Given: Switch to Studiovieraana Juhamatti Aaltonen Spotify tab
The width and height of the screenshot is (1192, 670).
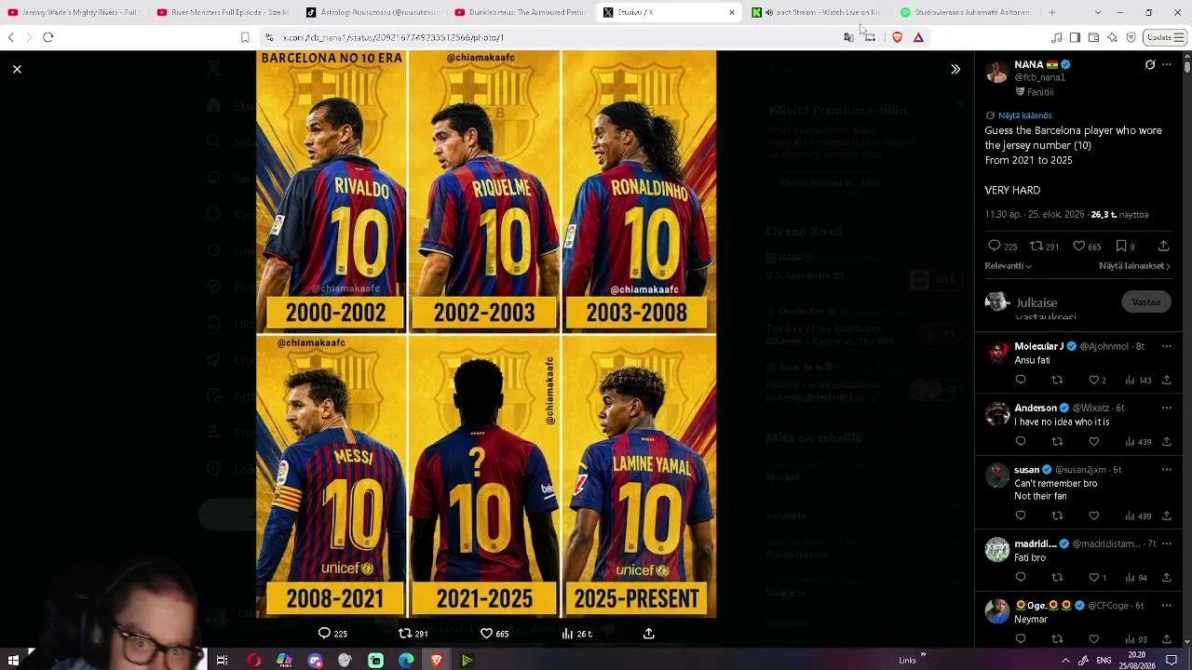Looking at the screenshot, I should click(x=967, y=12).
